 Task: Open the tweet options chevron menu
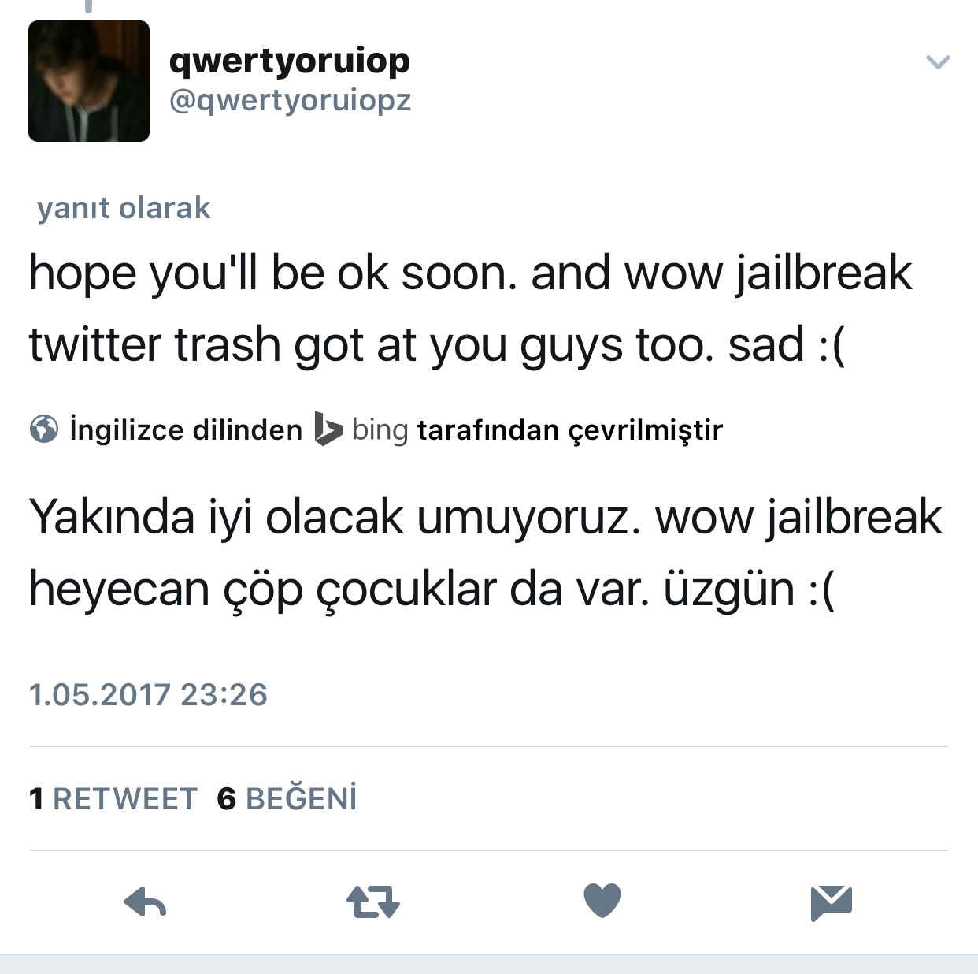pyautogui.click(x=938, y=61)
